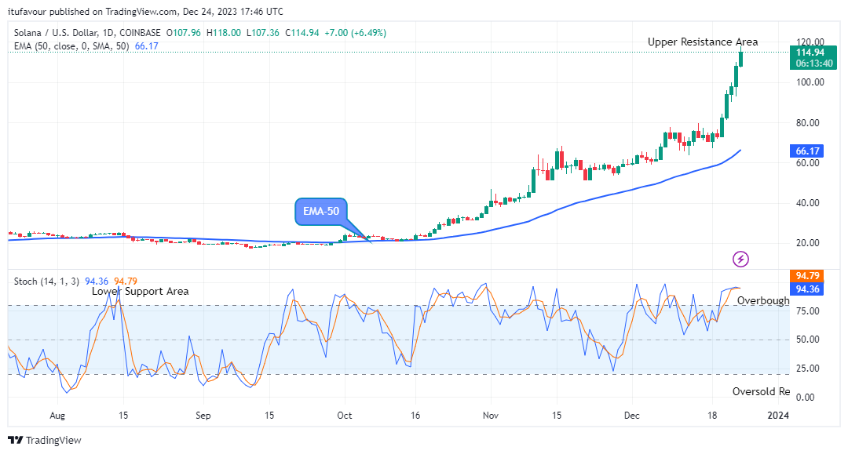Click the L107.36 low value in legend
The image size is (848, 454).
pos(263,33)
